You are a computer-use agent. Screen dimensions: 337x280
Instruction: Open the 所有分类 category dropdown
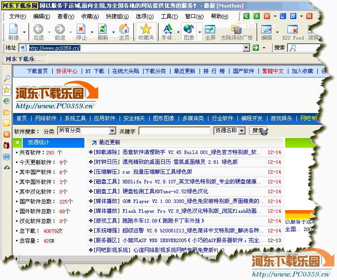(x=112, y=130)
